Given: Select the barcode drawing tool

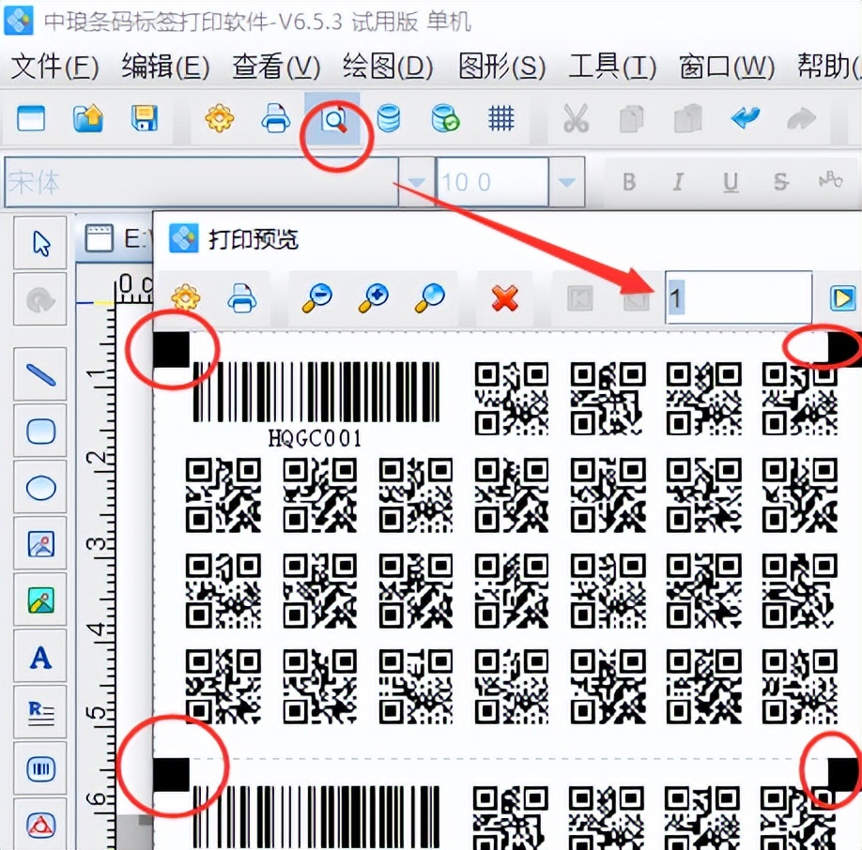Looking at the screenshot, I should 40,768.
